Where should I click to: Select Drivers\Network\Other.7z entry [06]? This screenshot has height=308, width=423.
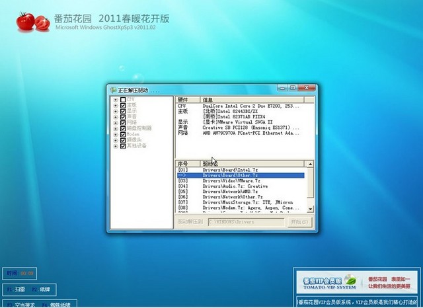(241, 197)
